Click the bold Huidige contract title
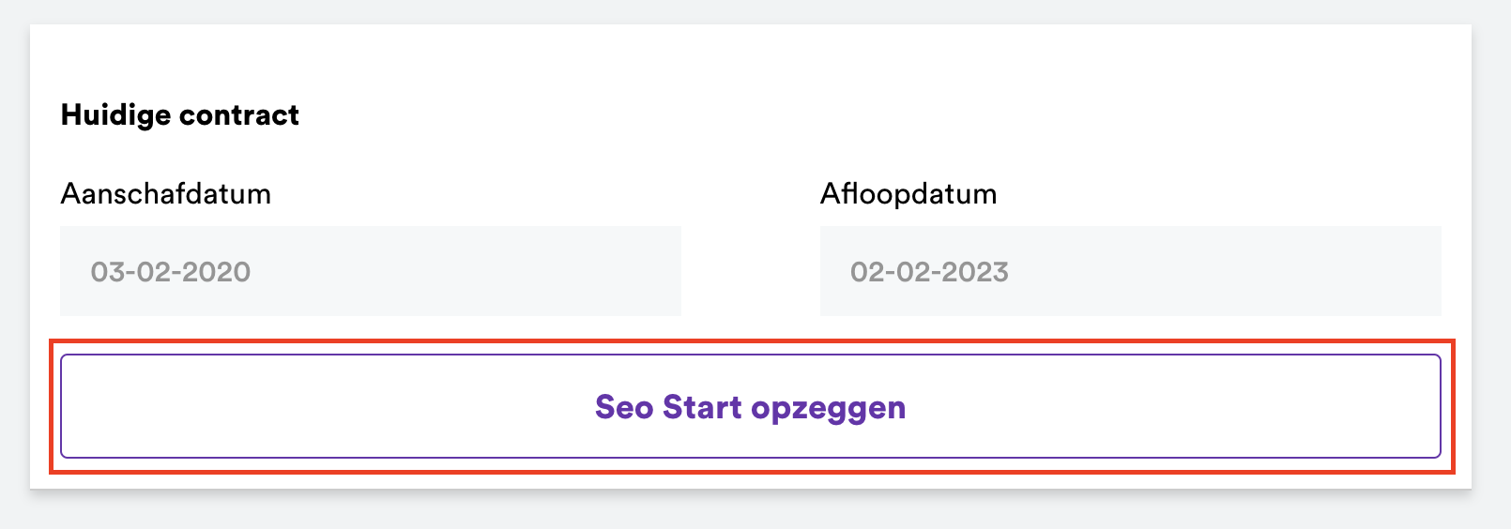The height and width of the screenshot is (529, 1511). click(179, 114)
